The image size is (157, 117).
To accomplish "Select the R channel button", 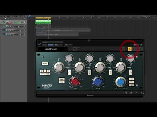I will click(48, 71).
